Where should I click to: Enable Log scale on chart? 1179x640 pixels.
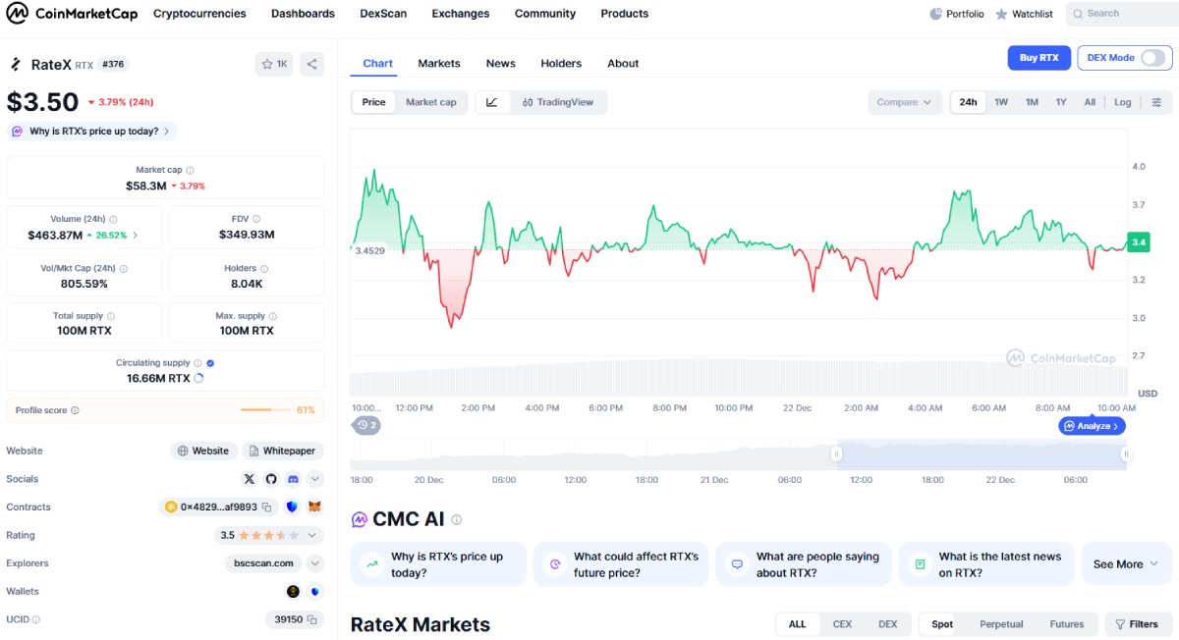(x=1122, y=102)
